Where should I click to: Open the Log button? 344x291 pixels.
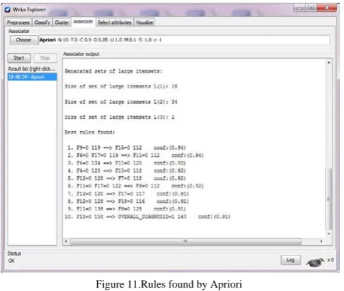point(291,260)
